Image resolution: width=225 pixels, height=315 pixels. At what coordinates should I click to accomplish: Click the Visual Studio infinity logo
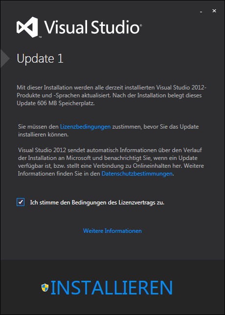[27, 27]
